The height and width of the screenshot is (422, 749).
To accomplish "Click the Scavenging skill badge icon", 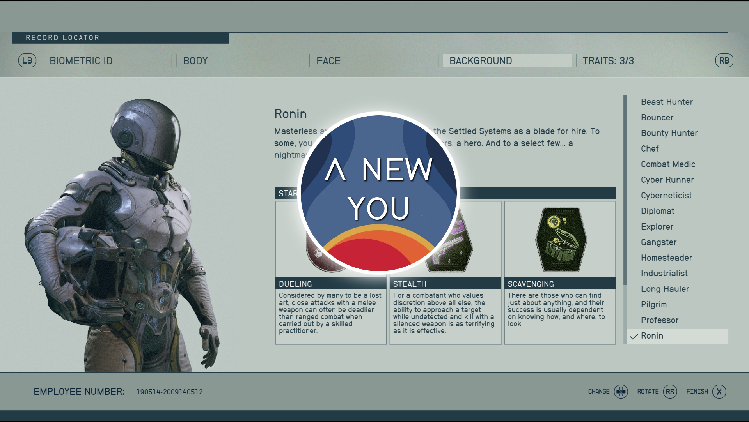I will [561, 239].
